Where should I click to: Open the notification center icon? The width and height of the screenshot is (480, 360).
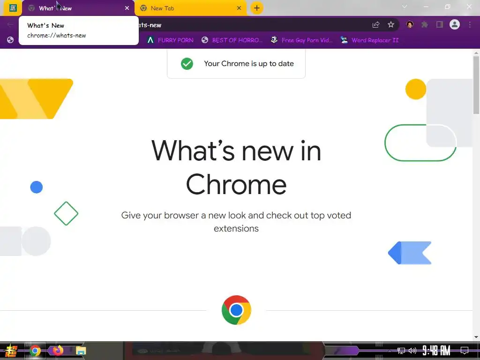(x=465, y=351)
